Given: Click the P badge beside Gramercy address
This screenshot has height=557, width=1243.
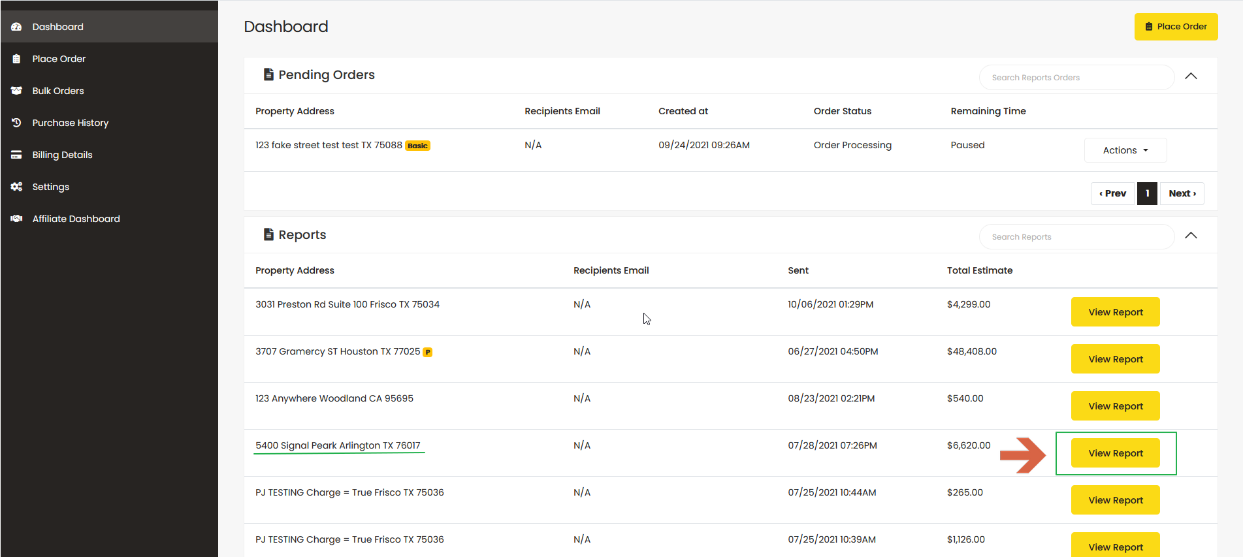Looking at the screenshot, I should (428, 352).
